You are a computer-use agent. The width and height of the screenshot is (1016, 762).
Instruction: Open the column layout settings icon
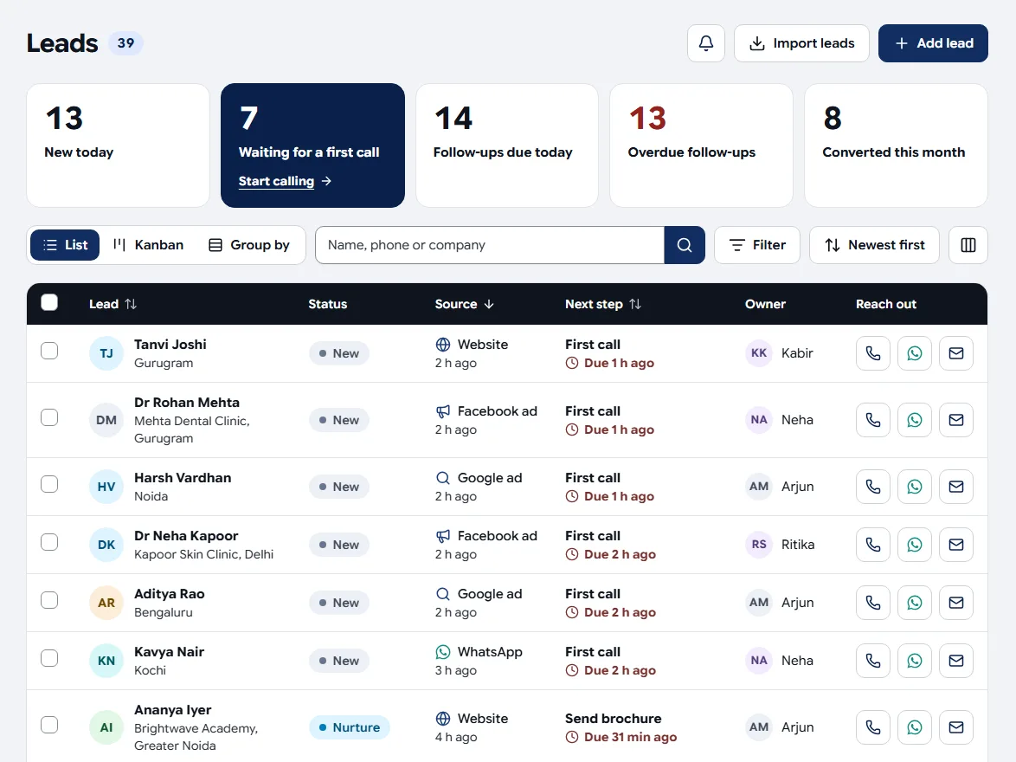click(x=968, y=245)
